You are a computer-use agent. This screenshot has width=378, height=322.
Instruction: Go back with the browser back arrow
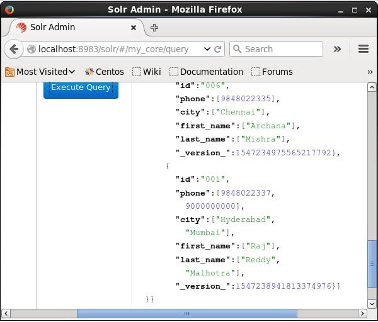pos(14,49)
